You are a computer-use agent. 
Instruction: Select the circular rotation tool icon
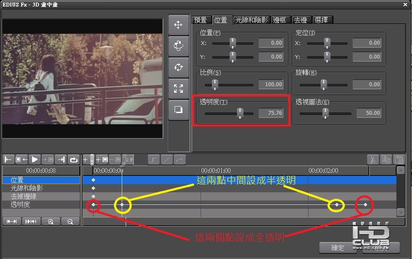pos(178,68)
